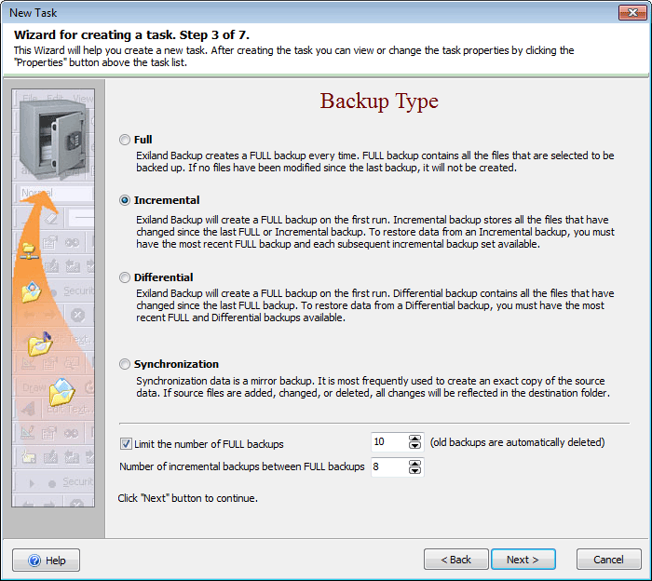Choose the Differential backup radio option
Screen dimensions: 652x581
click(125, 277)
